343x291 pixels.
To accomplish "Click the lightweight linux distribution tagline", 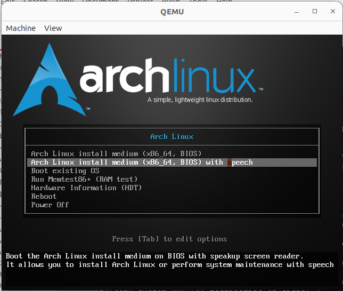I will [x=200, y=100].
